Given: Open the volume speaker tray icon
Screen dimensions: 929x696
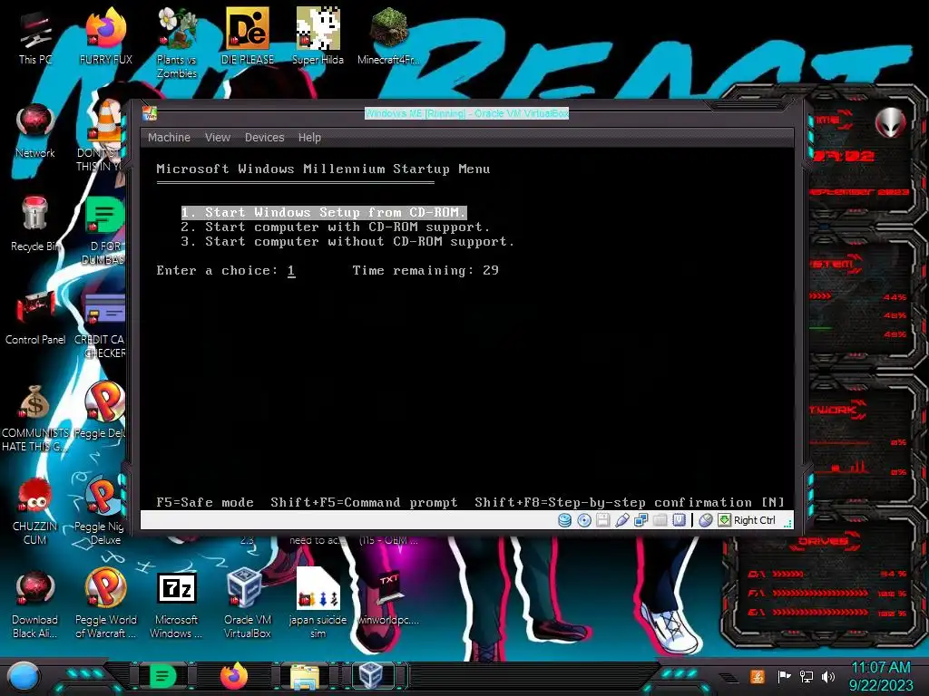Looking at the screenshot, I should [x=828, y=676].
